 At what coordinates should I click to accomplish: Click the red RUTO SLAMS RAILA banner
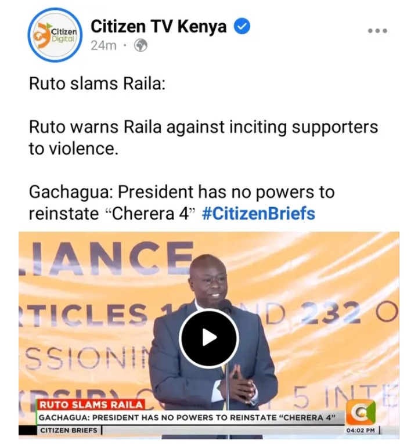pos(91,405)
